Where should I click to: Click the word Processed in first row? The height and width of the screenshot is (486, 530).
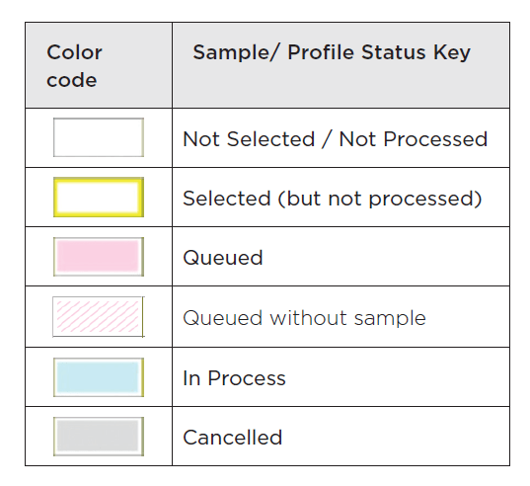click(x=435, y=139)
